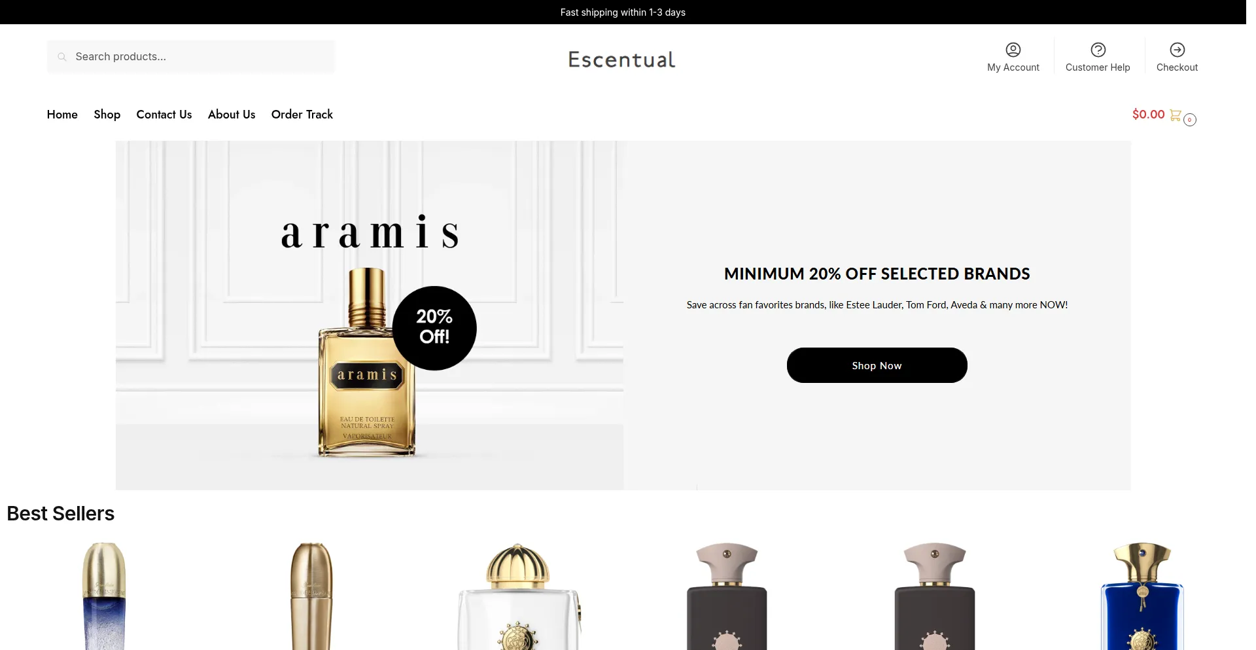Screen dimensions: 1256x650
Task: Open the Checkout arrow icon
Action: coord(1177,50)
